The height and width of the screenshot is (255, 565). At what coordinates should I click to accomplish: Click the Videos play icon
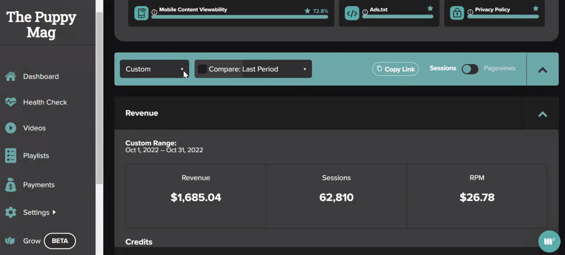[11, 128]
